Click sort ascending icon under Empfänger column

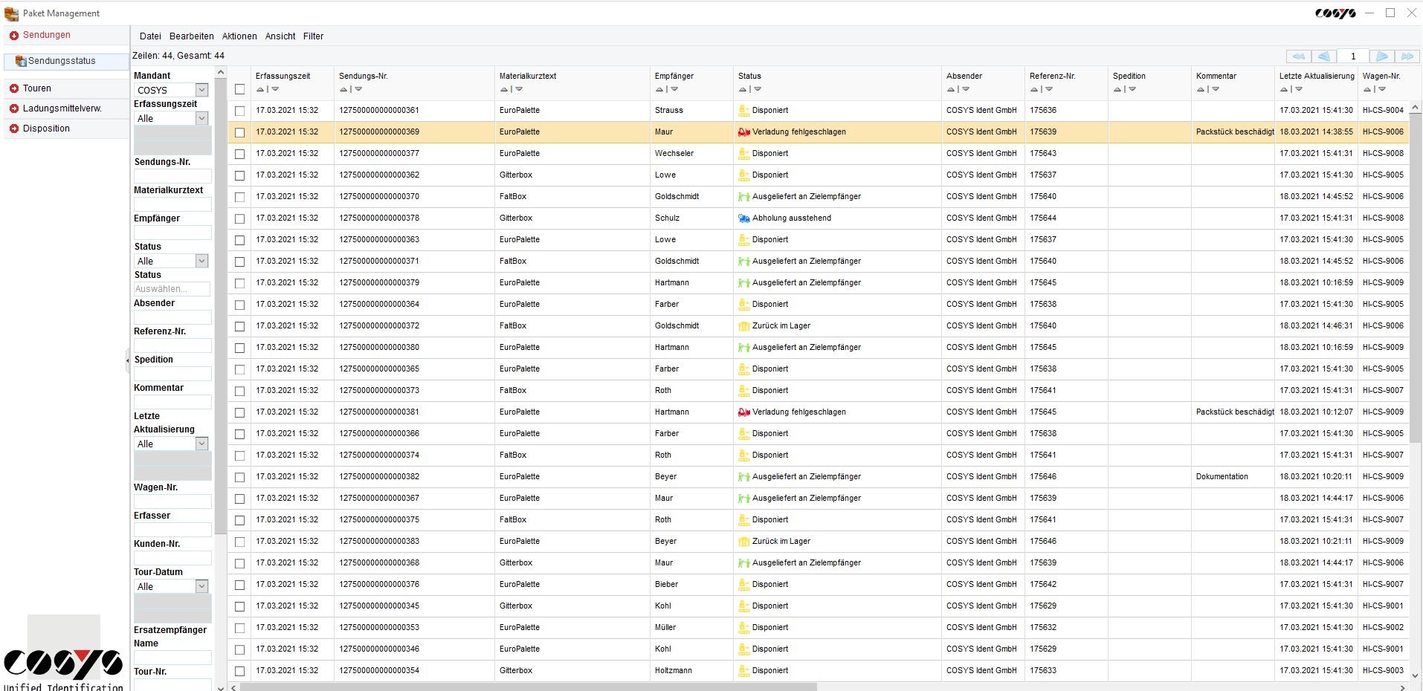click(x=659, y=89)
